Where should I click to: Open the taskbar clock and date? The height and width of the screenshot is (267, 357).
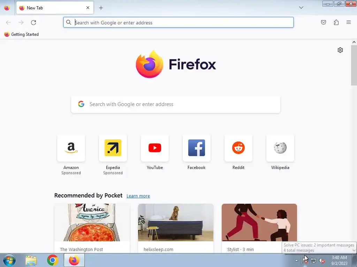pyautogui.click(x=339, y=260)
